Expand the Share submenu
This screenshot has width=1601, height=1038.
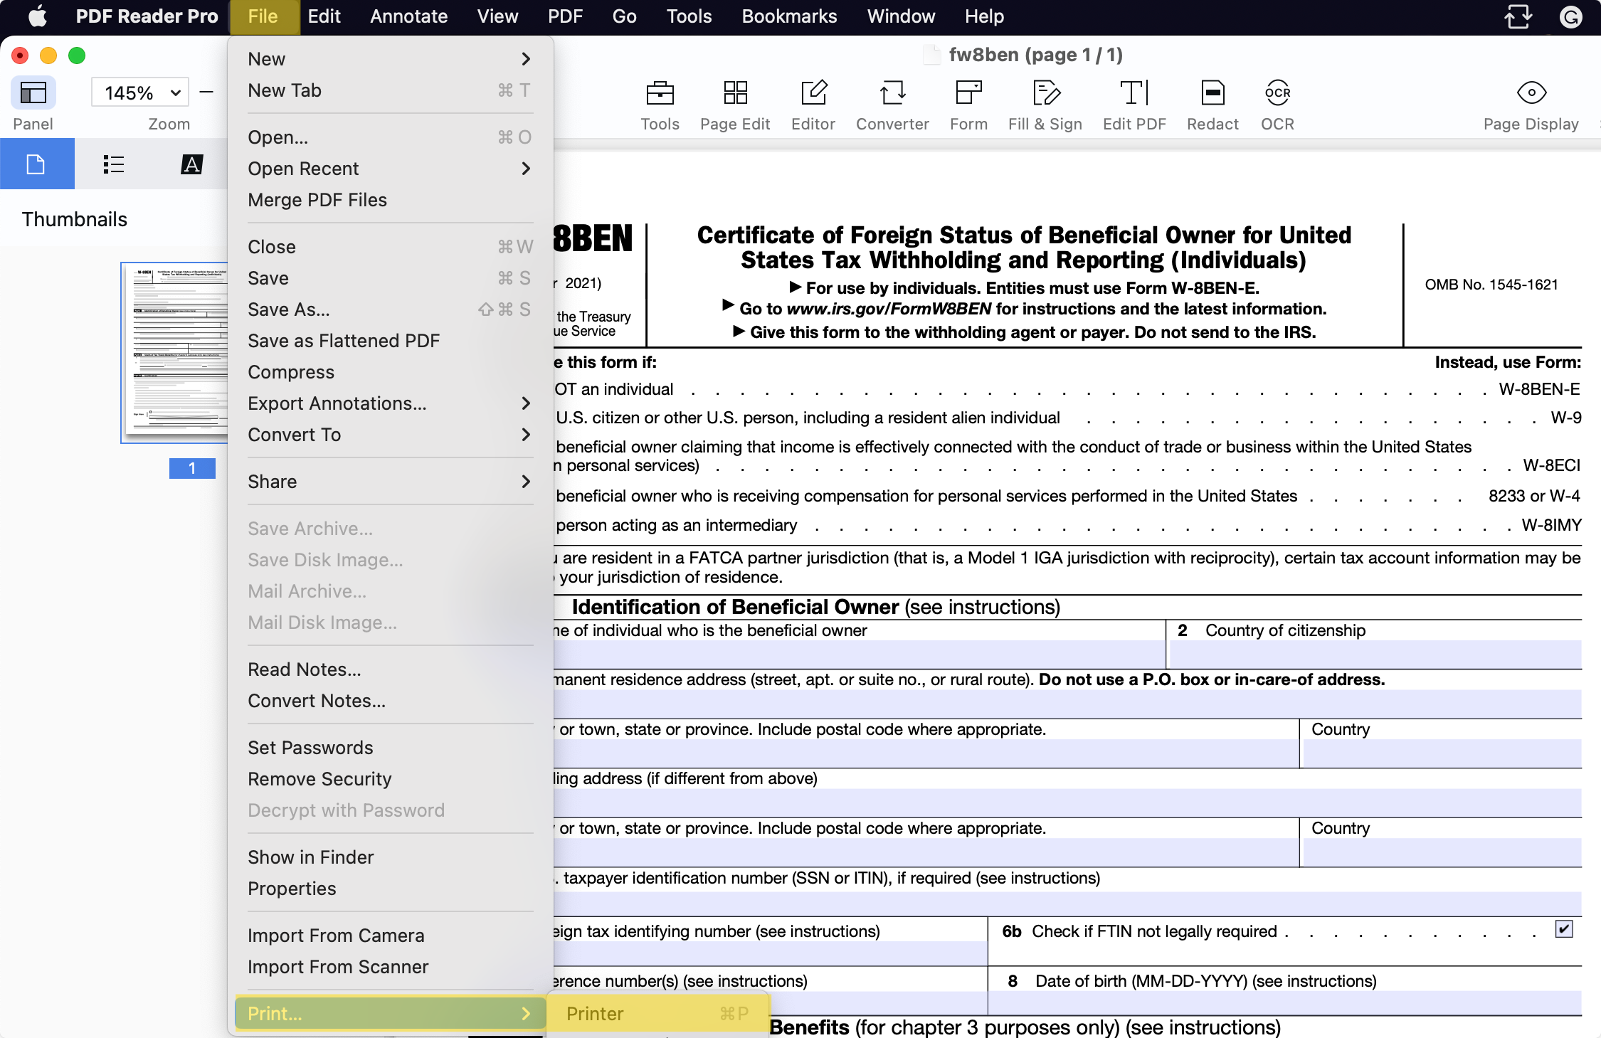click(390, 482)
